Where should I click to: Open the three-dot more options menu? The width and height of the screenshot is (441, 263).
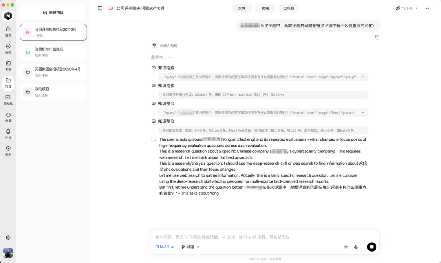coord(427,8)
